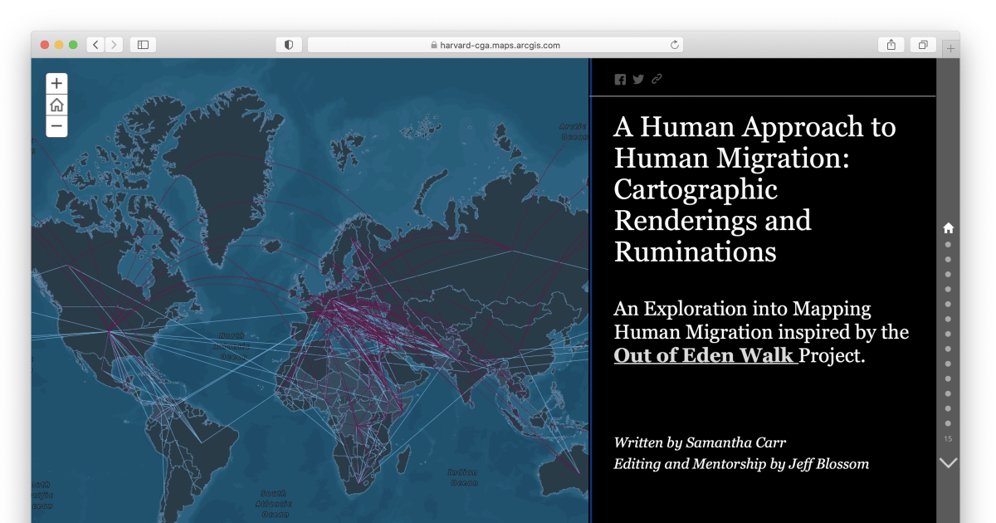The width and height of the screenshot is (996, 523).
Task: Share story on Twitter
Action: point(638,80)
